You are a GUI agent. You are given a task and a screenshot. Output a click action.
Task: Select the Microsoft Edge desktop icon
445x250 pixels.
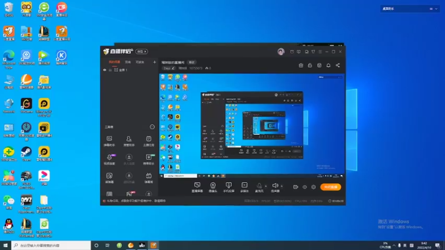click(x=9, y=59)
